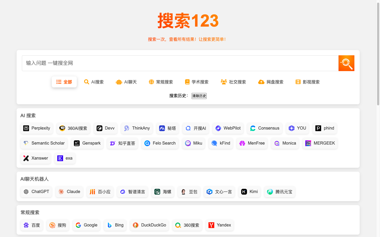
Task: Click the search query input field
Action: tap(180, 63)
